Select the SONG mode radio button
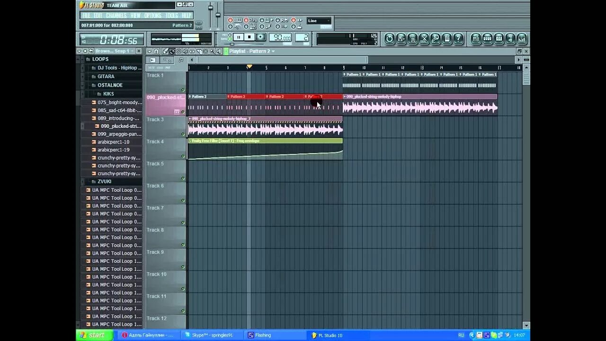 [230, 39]
